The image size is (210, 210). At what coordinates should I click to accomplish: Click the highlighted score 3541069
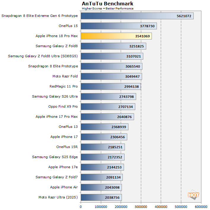tap(142, 36)
